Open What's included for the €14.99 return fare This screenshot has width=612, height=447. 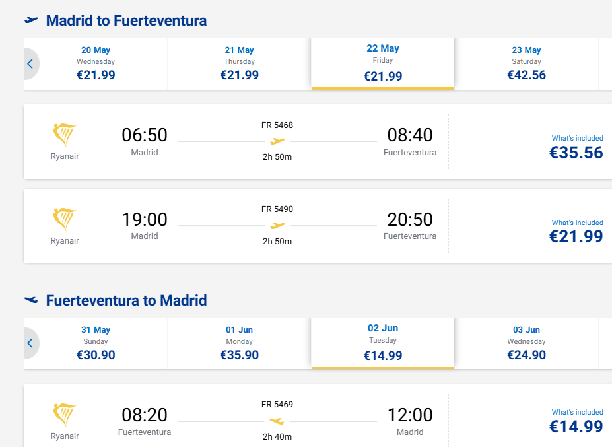577,412
